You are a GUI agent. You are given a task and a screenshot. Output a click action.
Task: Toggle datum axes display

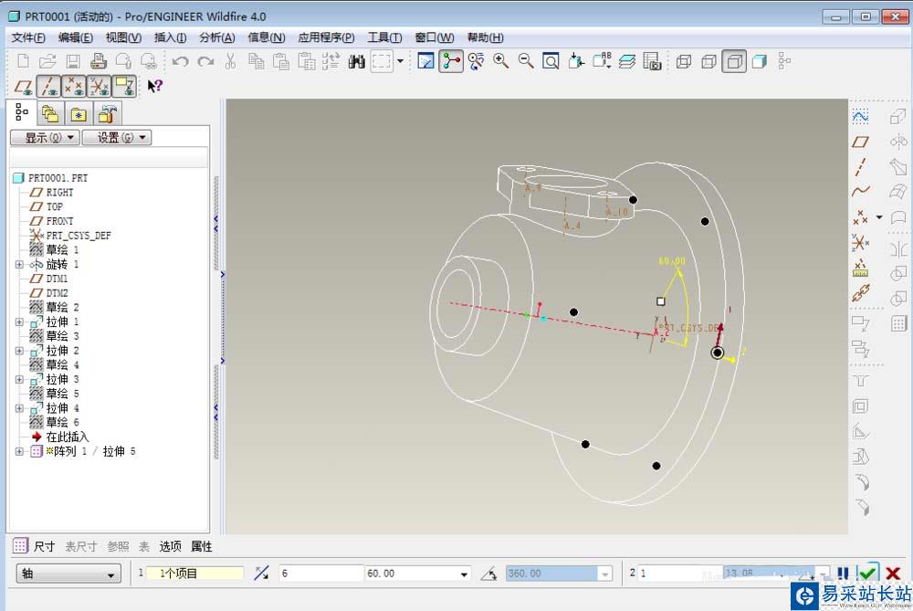click(x=49, y=86)
